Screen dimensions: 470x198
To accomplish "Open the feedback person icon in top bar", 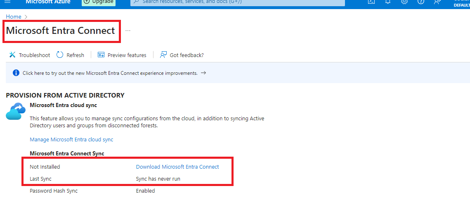I will click(437, 2).
